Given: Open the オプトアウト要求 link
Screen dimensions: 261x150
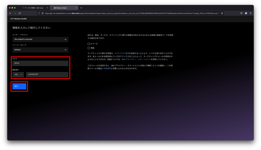Looking at the screenshot, I should pyautogui.click(x=122, y=53).
